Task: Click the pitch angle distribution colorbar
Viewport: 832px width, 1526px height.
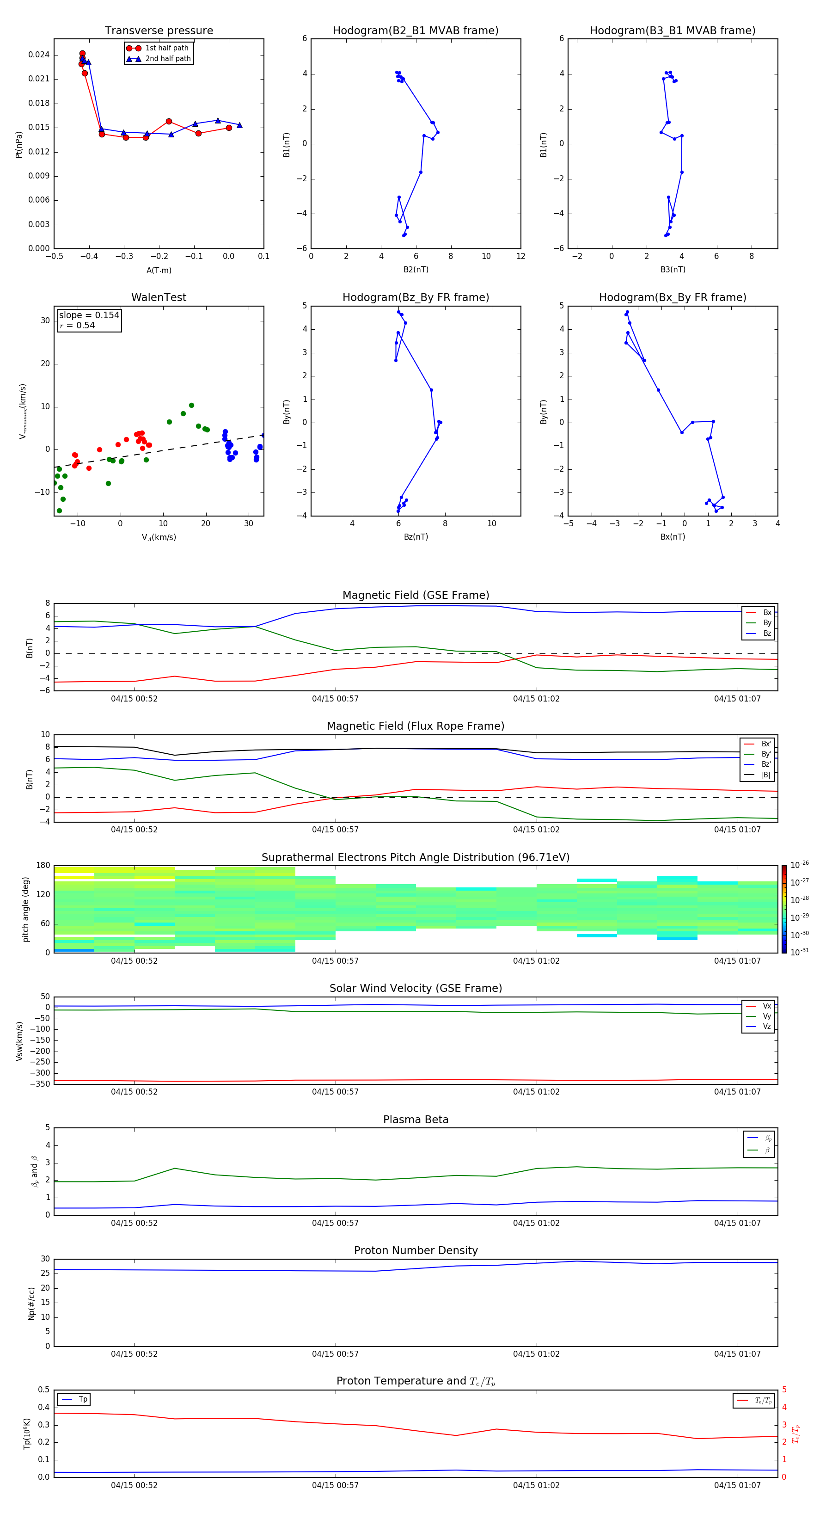Action: point(783,909)
